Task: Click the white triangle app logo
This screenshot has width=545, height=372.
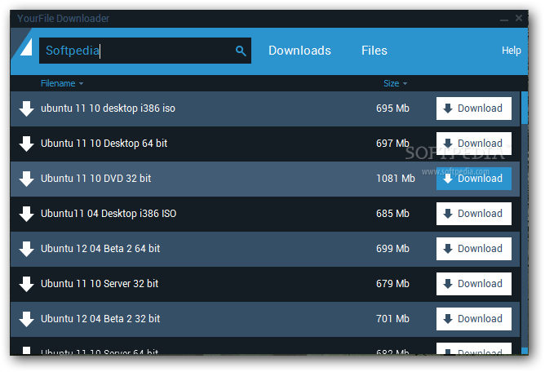Action: (x=26, y=47)
